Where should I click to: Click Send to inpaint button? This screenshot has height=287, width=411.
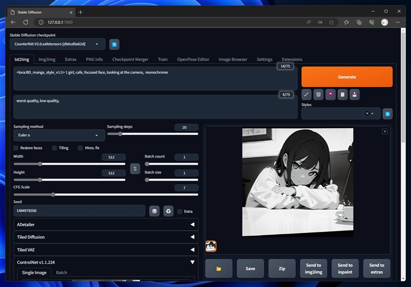345,269
